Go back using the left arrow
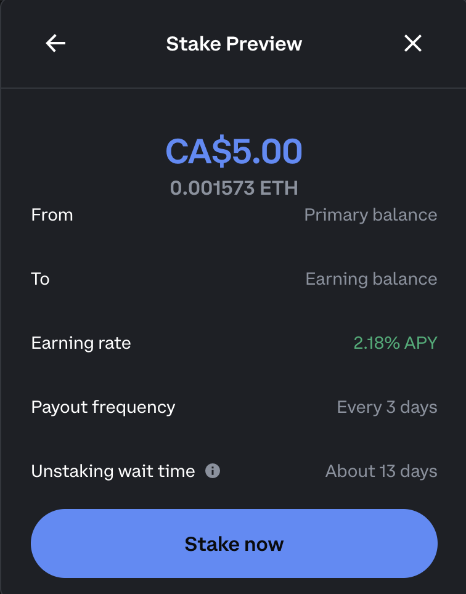 pos(55,43)
